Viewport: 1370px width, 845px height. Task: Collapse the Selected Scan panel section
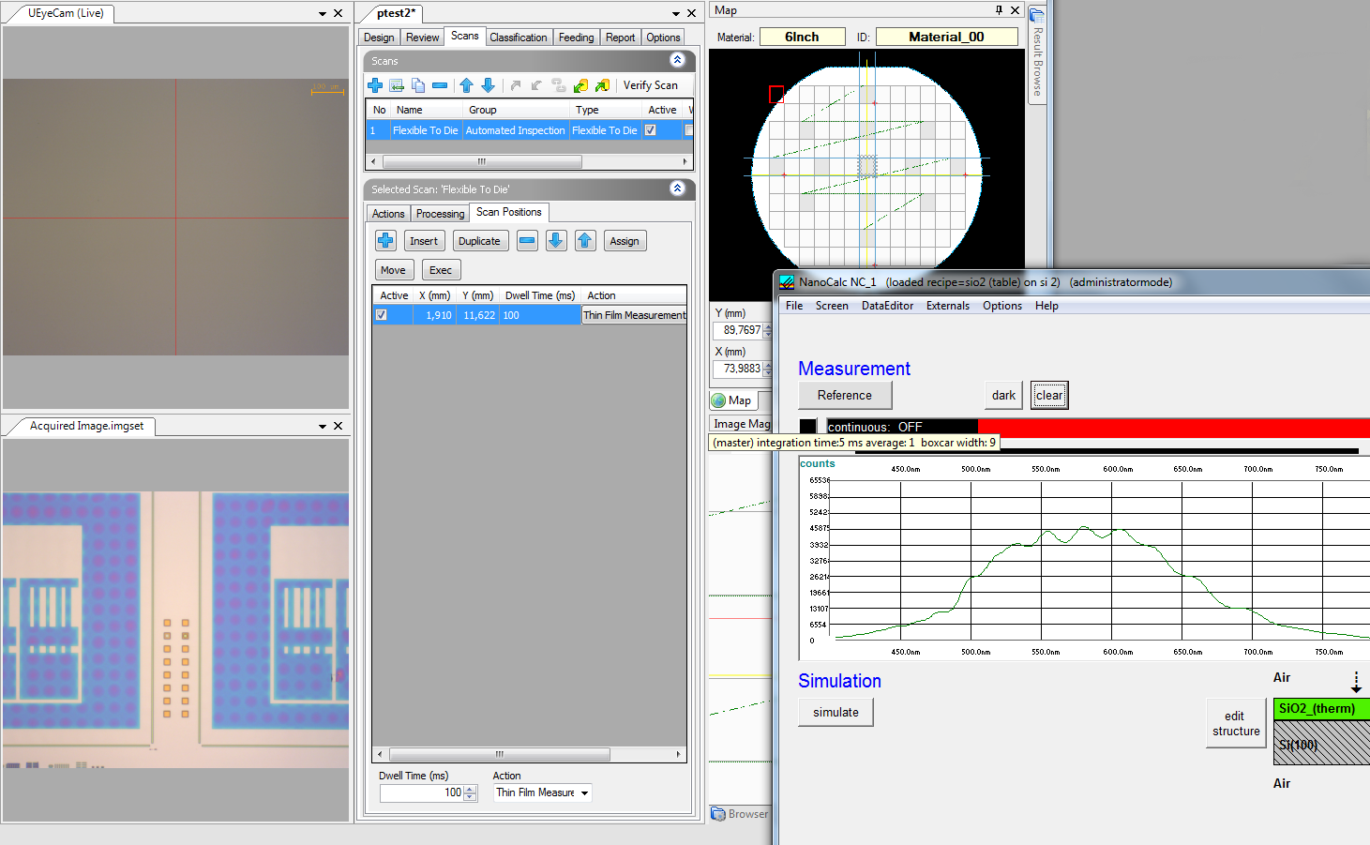tap(677, 189)
